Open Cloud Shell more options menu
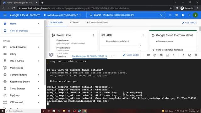 point(174,55)
